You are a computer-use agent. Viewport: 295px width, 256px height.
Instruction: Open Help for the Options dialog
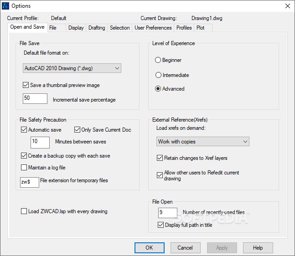coord(258,248)
